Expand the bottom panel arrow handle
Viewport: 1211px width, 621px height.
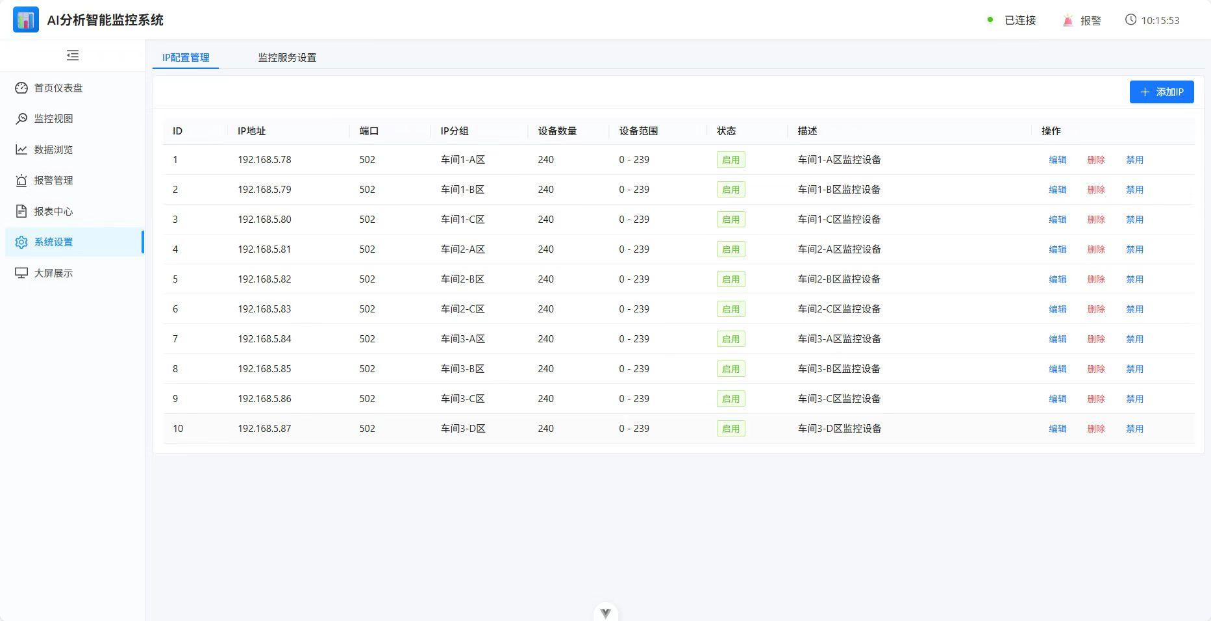606,613
